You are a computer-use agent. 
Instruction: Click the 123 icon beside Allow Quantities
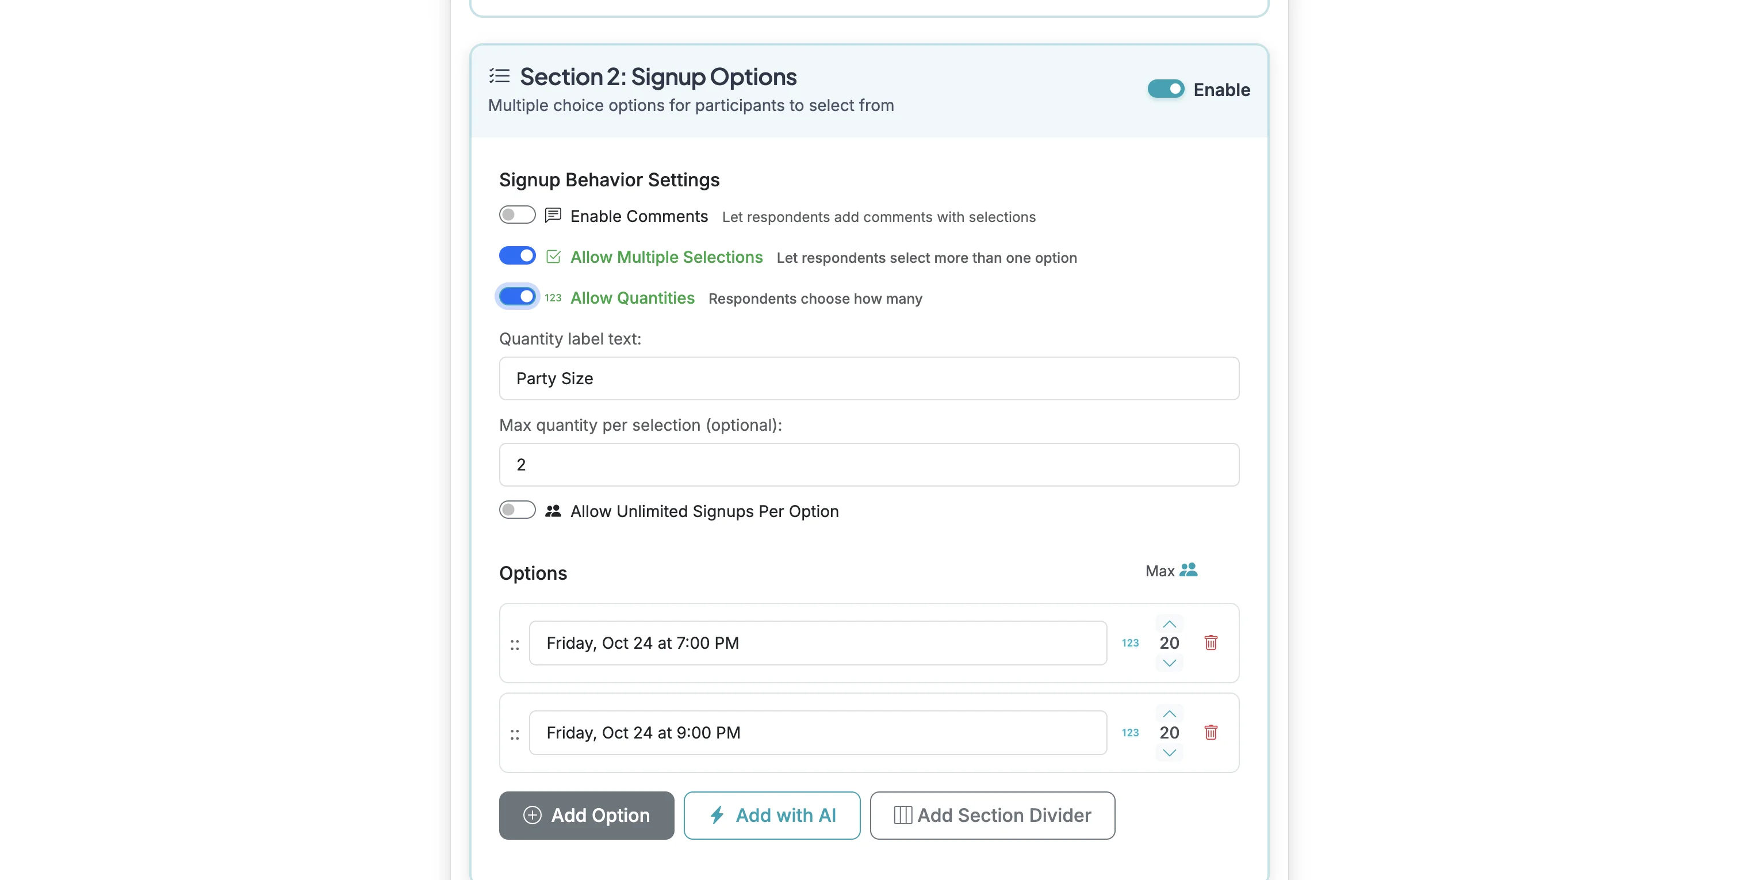tap(553, 297)
